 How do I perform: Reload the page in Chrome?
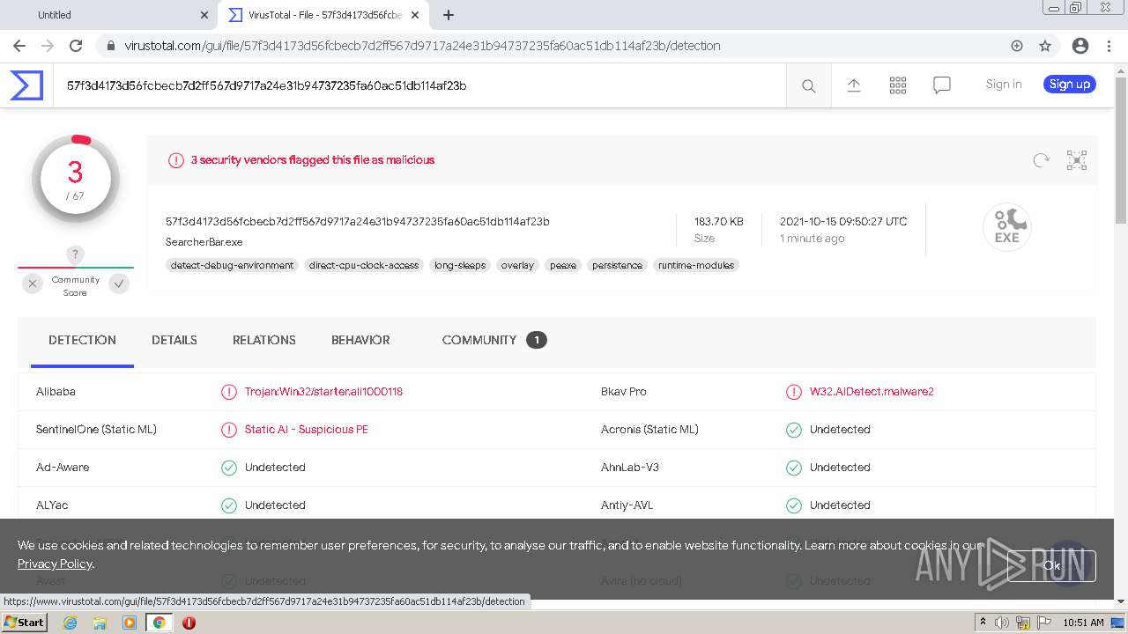[x=76, y=46]
